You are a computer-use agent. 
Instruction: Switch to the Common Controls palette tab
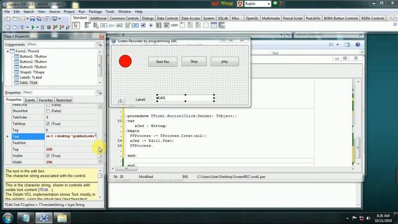point(124,18)
